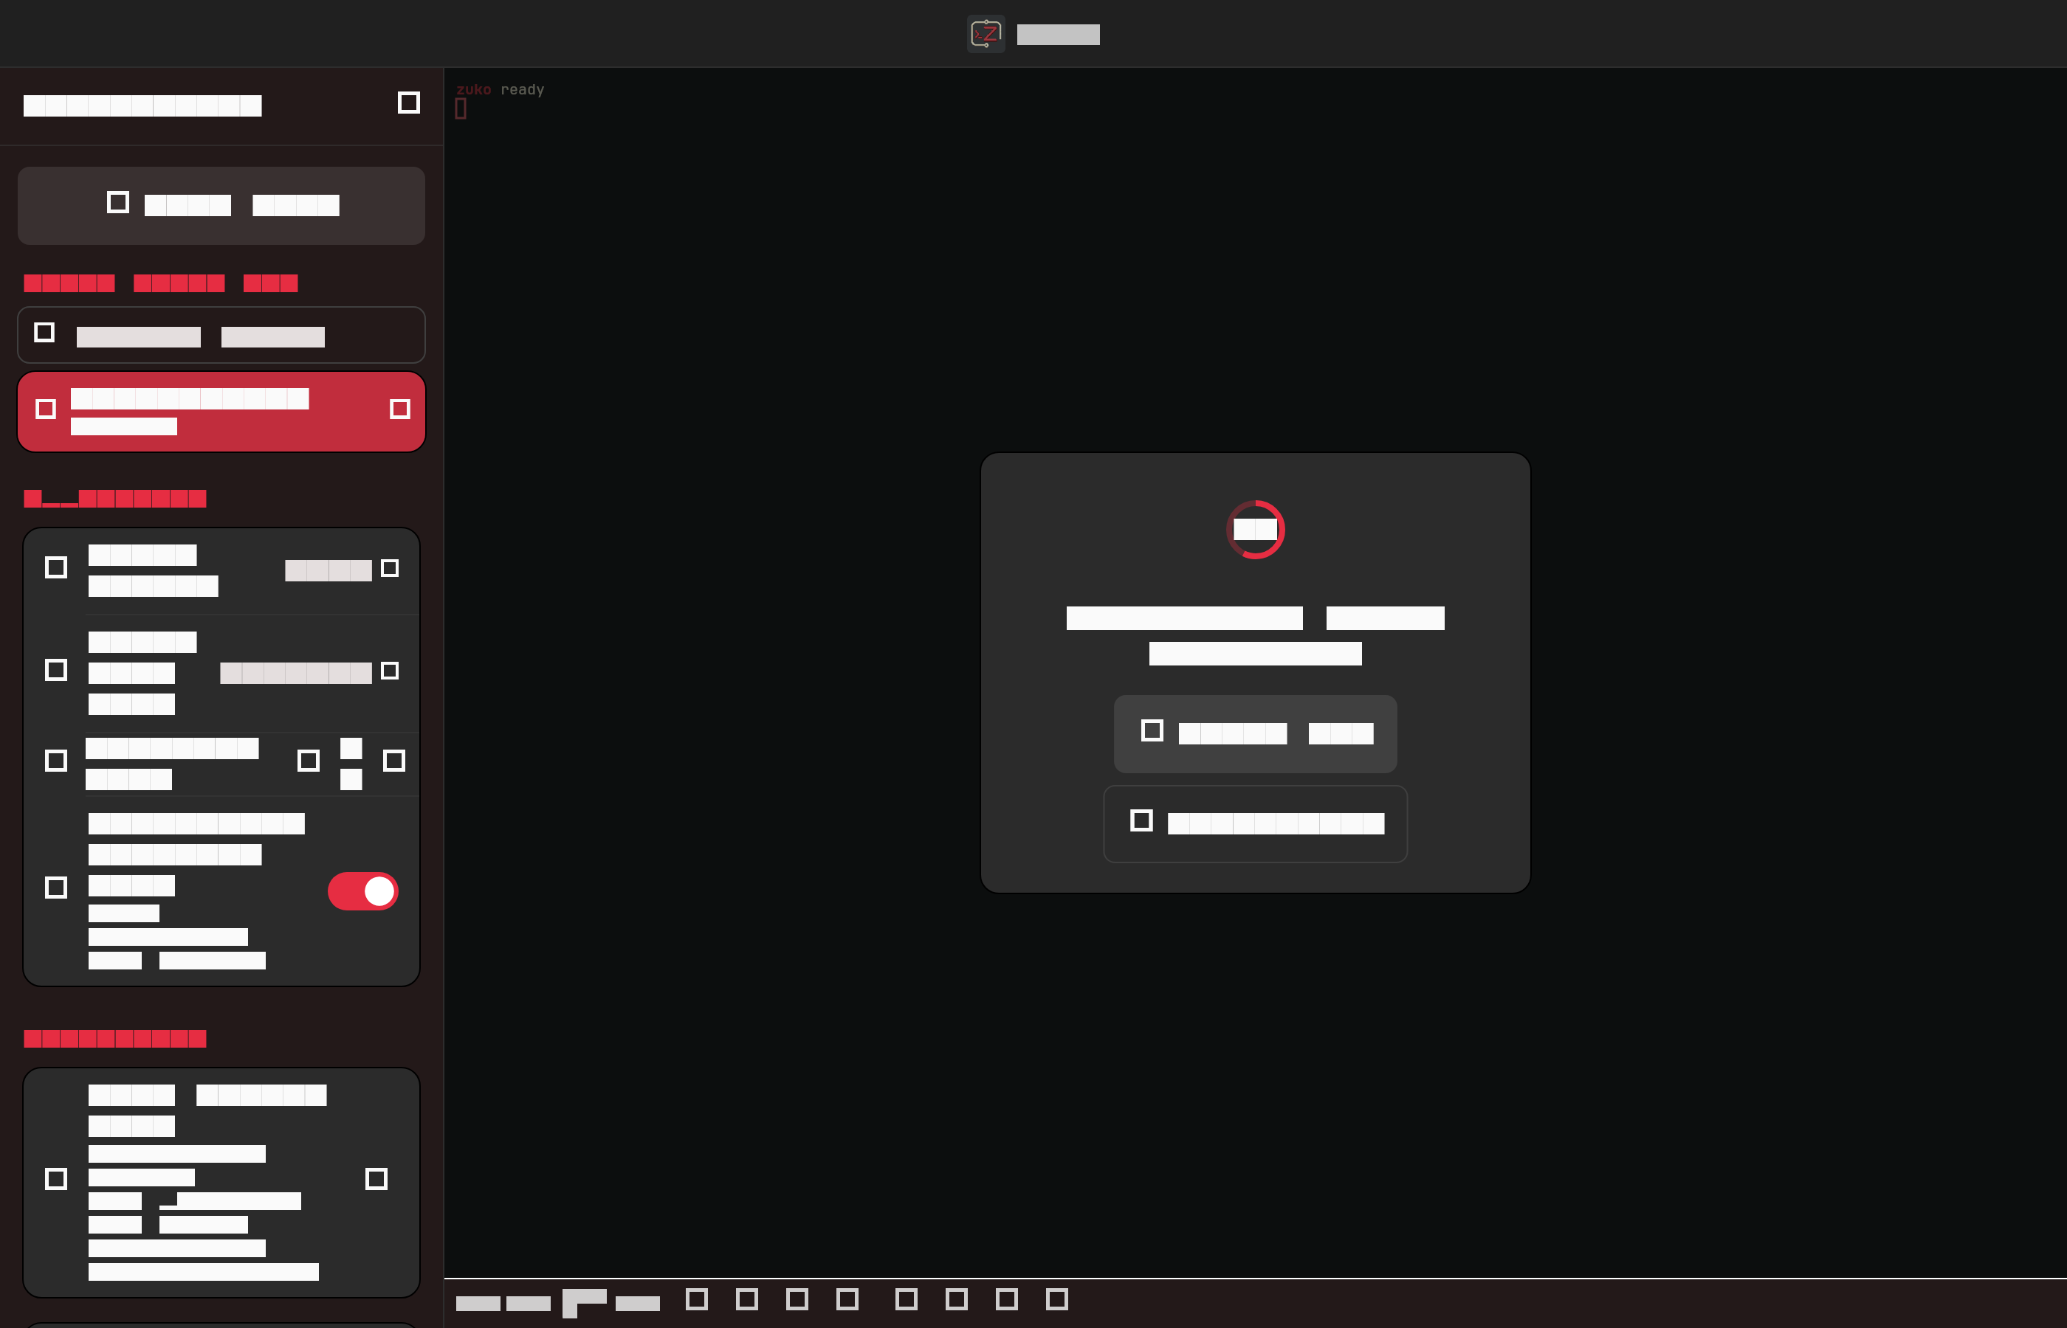Click the first square icon in the bottom toolbar
This screenshot has height=1328, width=2067.
pos(697,1299)
